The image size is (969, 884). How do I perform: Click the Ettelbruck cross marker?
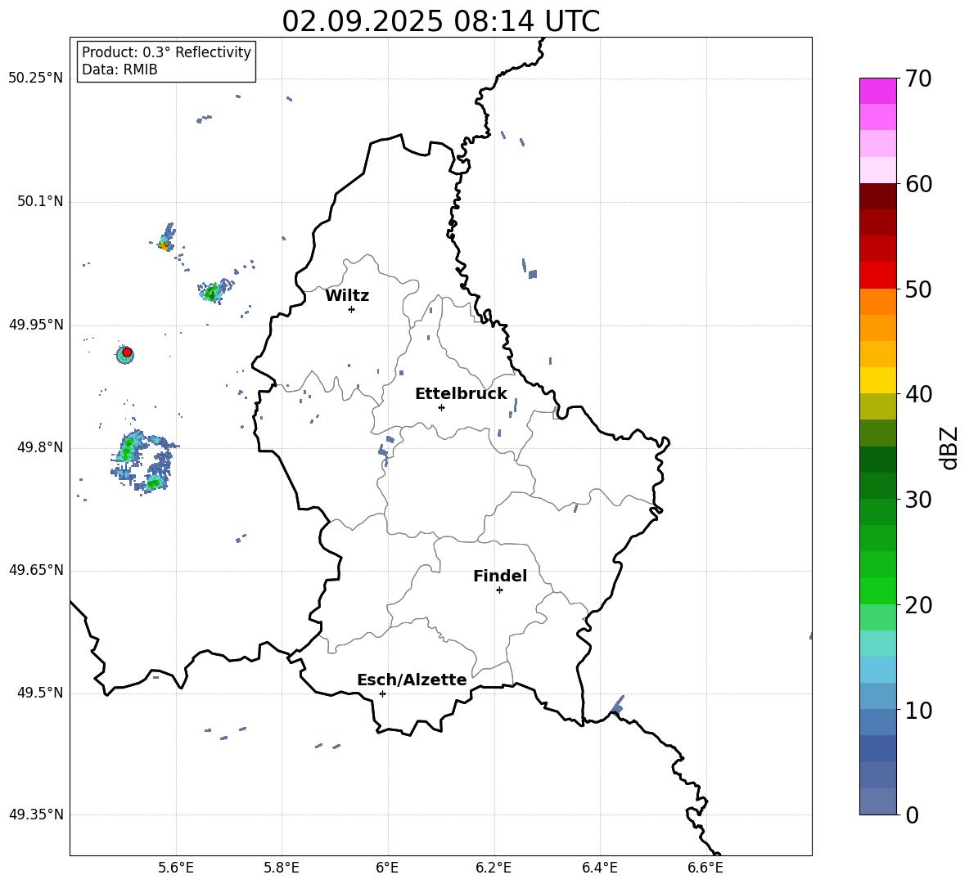441,407
